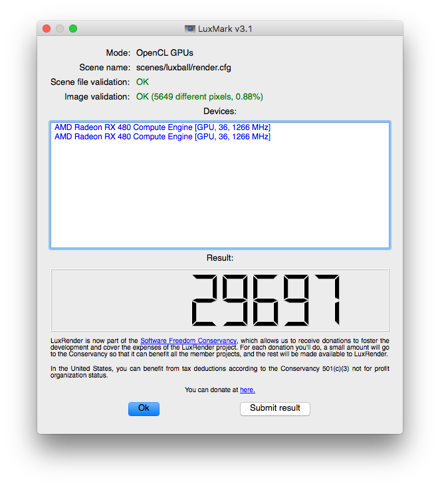Select the second AMD Radeon RX 480 device entry
Screen dimensions: 440x487
[162, 137]
